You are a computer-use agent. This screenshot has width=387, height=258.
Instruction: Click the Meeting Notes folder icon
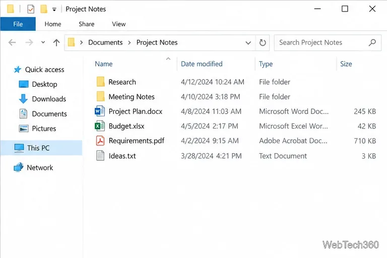(x=100, y=97)
